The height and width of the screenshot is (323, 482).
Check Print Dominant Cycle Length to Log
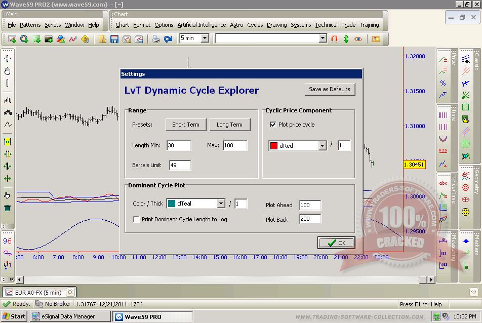tap(136, 219)
